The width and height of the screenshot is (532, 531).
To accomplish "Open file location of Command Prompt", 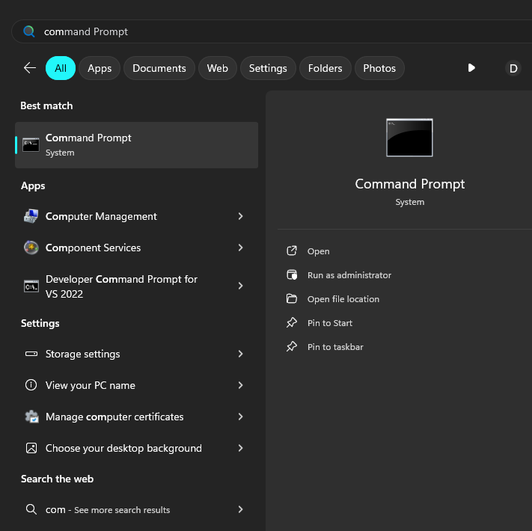I will pyautogui.click(x=343, y=299).
